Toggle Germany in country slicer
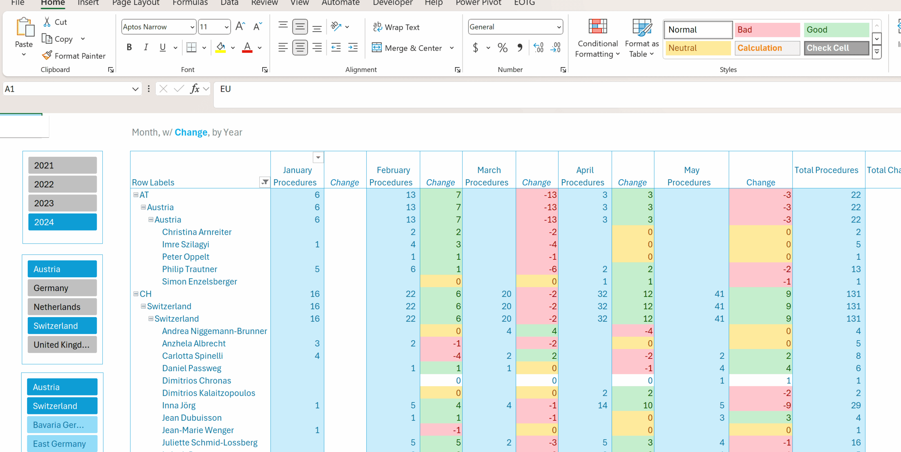The height and width of the screenshot is (452, 901). point(62,288)
